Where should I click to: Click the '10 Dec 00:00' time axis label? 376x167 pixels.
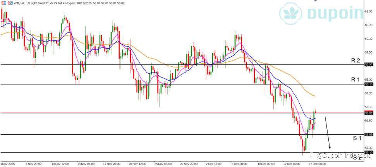point(266,164)
